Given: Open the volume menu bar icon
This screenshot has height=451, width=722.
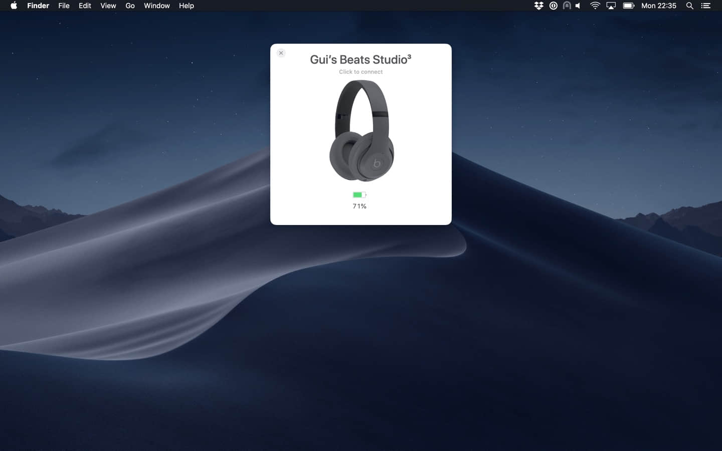Looking at the screenshot, I should pyautogui.click(x=578, y=6).
